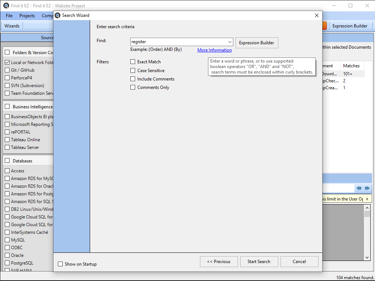Dismiss the yellow limit notice with x
This screenshot has width=375, height=281.
(367, 199)
